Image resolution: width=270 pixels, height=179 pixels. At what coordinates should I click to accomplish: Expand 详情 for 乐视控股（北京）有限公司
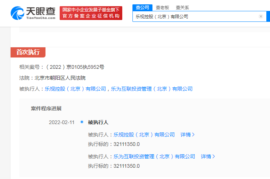[x=187, y=135]
